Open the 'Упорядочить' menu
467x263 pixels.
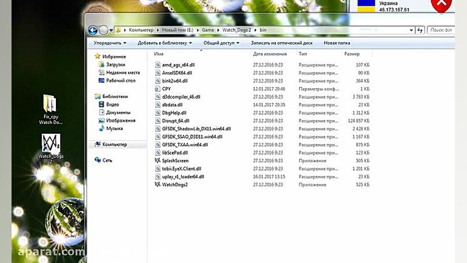110,43
